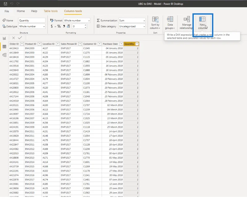Click cell A183 in Location ID column
The height and width of the screenshot is (200, 247).
[x=45, y=74]
